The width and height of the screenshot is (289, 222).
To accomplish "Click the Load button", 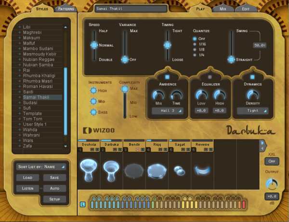I will click(27, 177).
